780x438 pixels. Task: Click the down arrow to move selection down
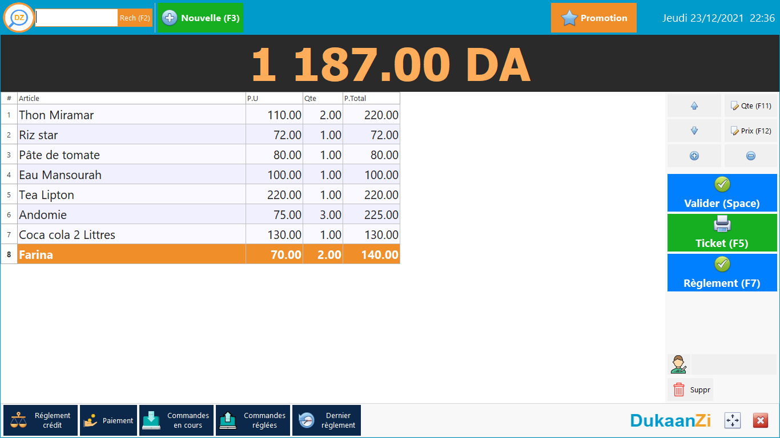[694, 131]
